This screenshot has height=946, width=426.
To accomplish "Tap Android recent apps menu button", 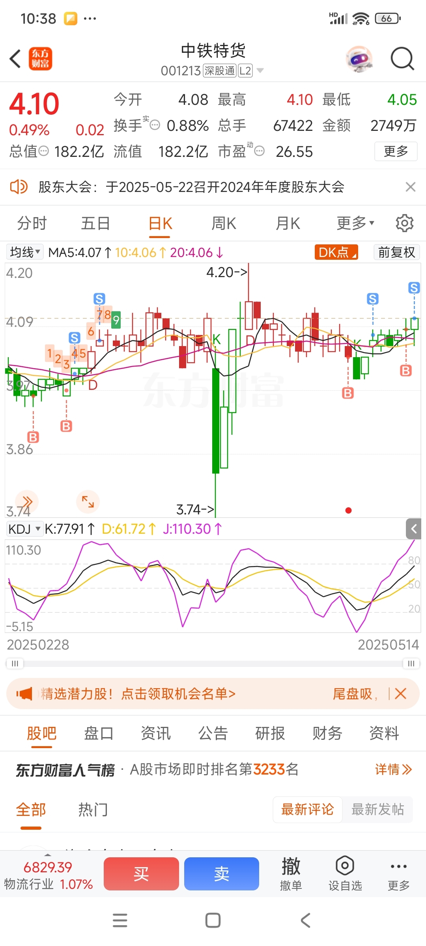I will click(120, 920).
